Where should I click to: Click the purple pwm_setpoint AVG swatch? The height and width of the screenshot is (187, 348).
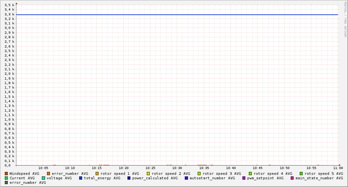click(244, 178)
